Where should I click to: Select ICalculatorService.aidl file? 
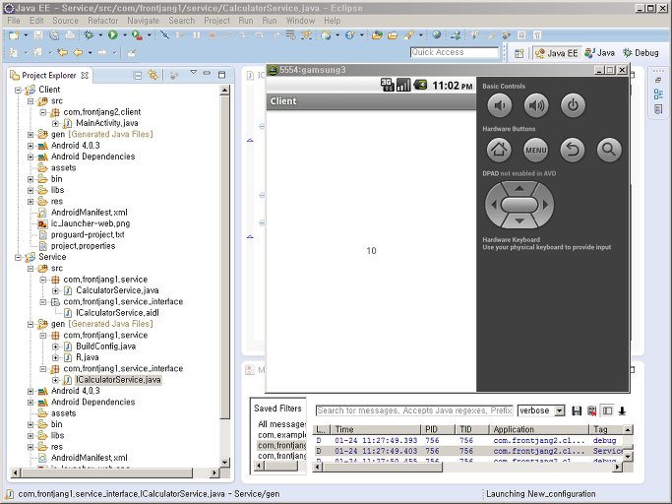117,313
